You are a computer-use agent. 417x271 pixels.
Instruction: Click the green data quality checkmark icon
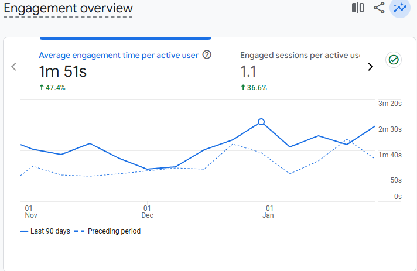click(394, 60)
